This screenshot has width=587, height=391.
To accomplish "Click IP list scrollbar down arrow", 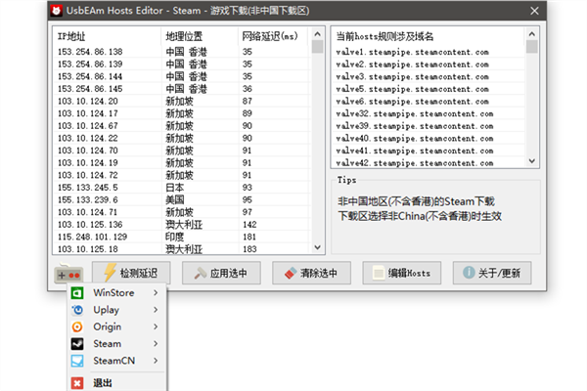I will pos(317,247).
